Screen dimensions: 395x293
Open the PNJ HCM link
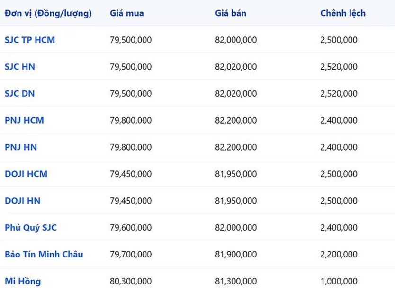point(24,120)
